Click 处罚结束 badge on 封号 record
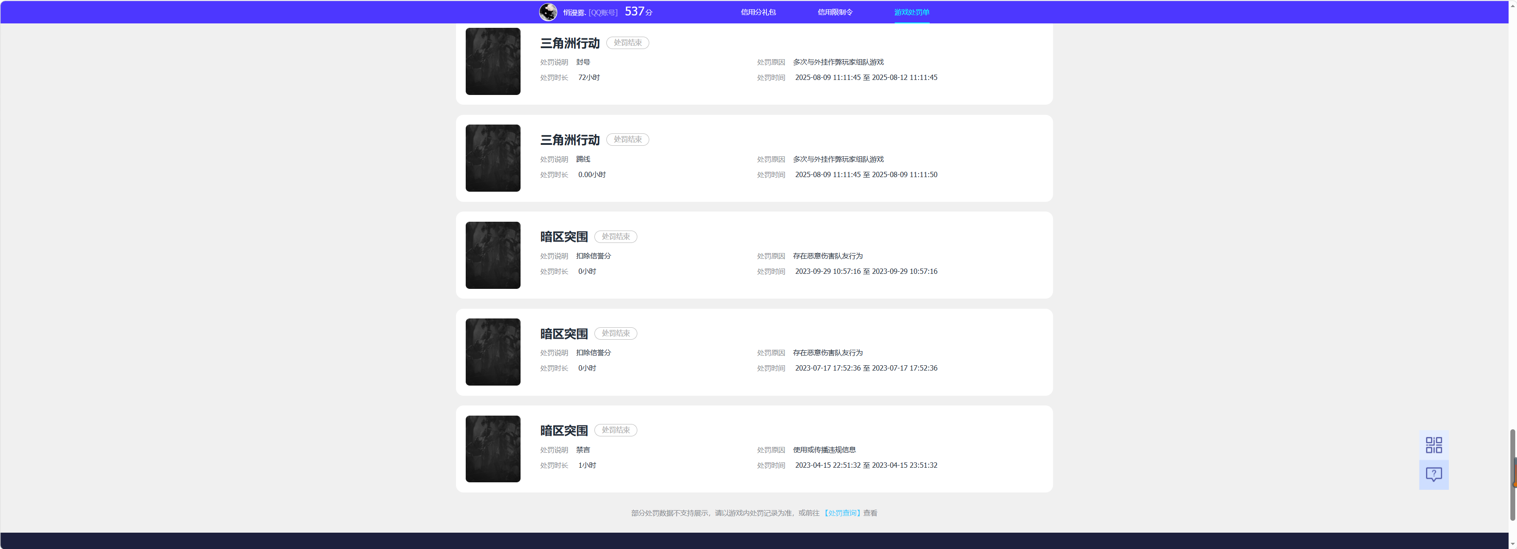The height and width of the screenshot is (549, 1517). pyautogui.click(x=627, y=43)
